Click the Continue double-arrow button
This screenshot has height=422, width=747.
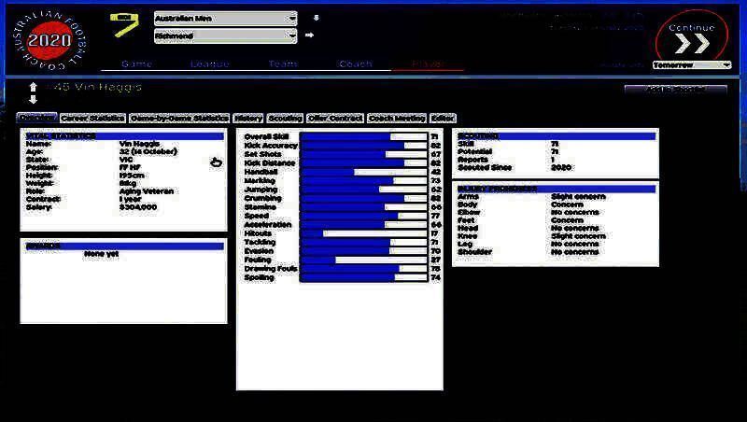692,41
